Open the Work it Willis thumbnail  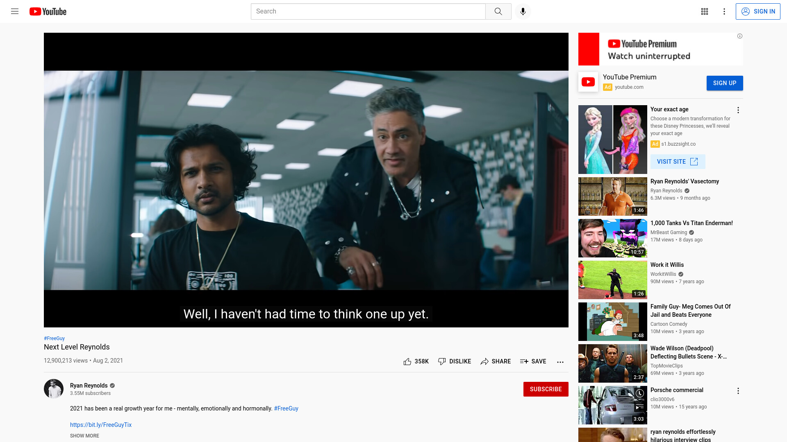(612, 280)
